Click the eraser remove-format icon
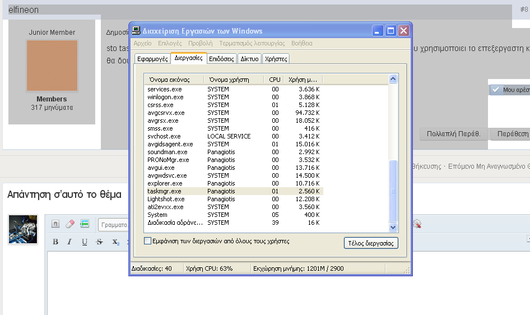530x315 pixels. [70, 224]
